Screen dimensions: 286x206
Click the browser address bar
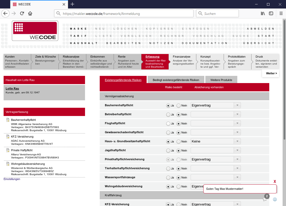click(124, 13)
